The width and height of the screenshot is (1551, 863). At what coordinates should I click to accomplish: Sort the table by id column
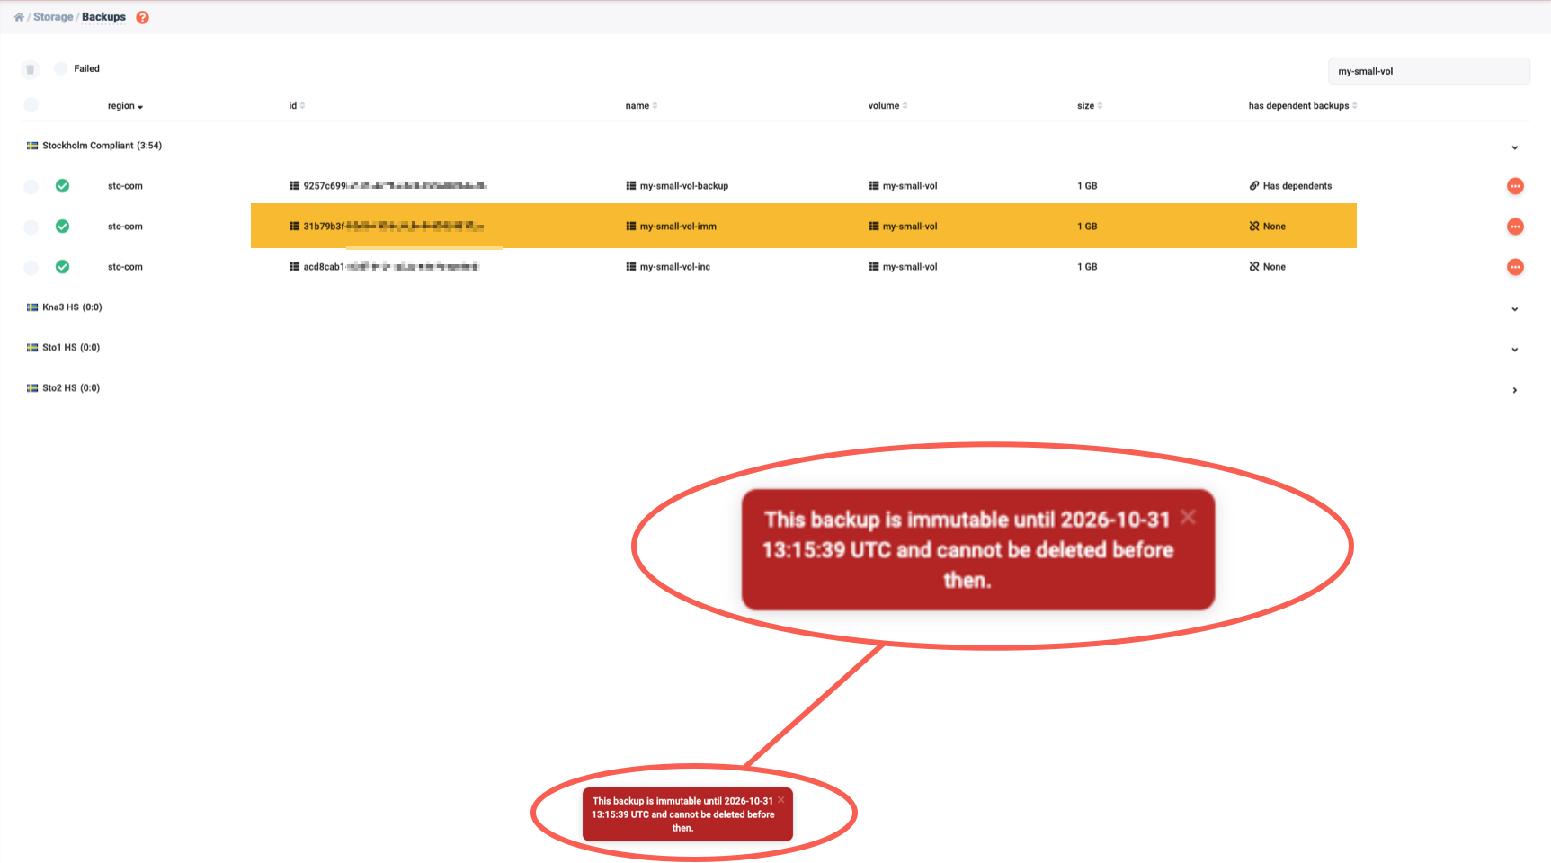tap(297, 106)
